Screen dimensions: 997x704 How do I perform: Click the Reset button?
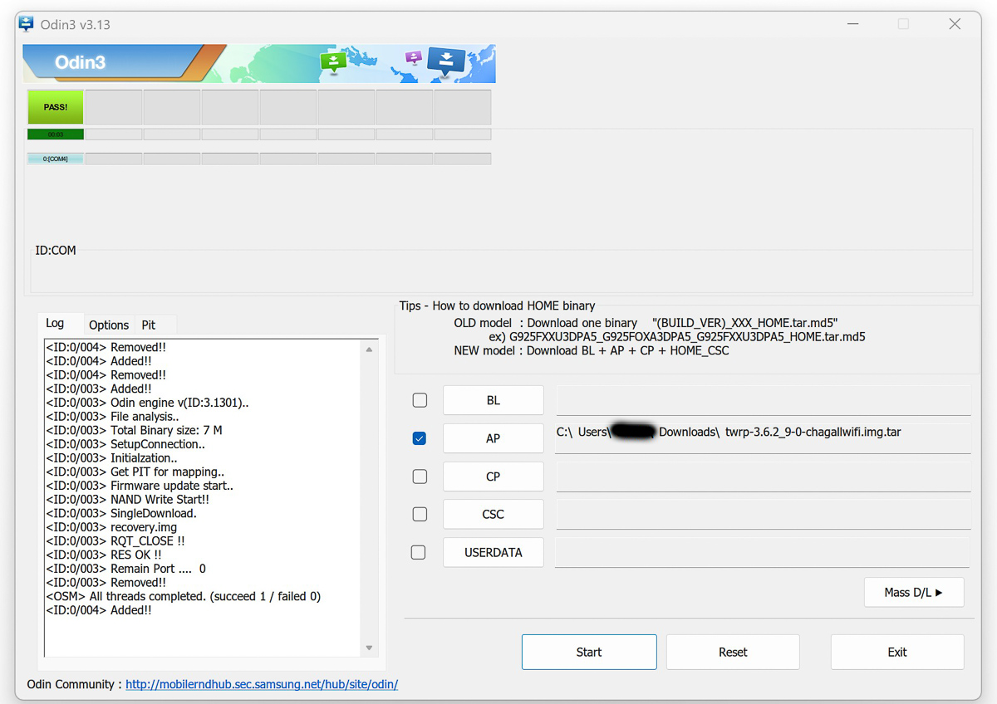[733, 652]
